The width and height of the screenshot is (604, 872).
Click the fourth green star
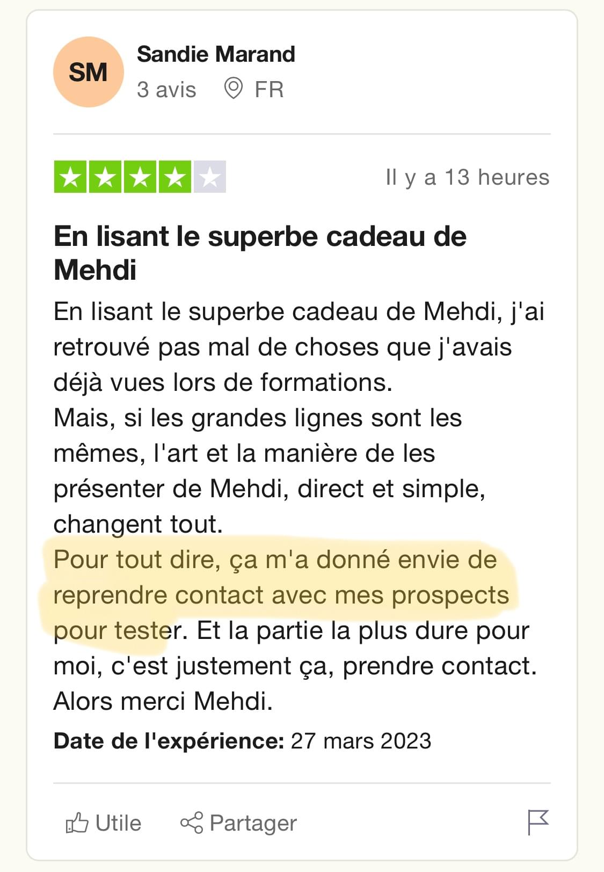click(175, 177)
